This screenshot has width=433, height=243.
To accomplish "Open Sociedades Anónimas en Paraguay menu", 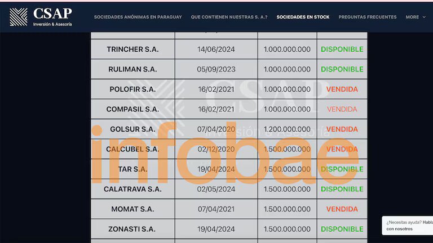I will coord(138,17).
